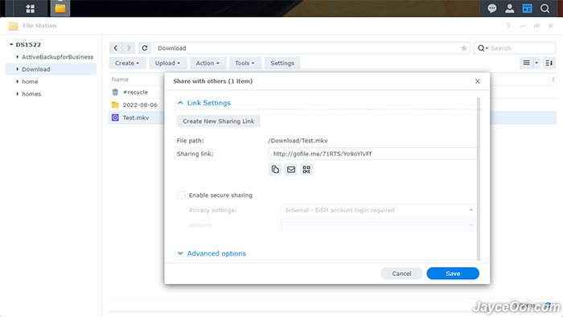Screen dimensions: 563x317
Task: Select the Test.mkv file name
Action: click(136, 117)
